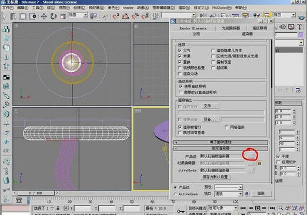Open the 文件 menu
The width and height of the screenshot is (307, 215).
(x=8, y=8)
